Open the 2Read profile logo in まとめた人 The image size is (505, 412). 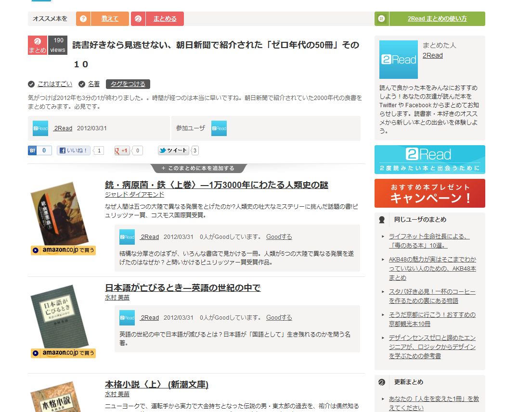399,60
